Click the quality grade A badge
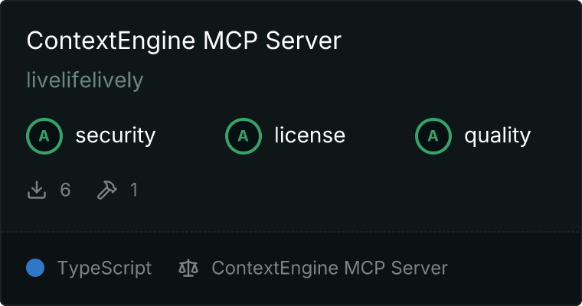Image resolution: width=582 pixels, height=306 pixels. [433, 136]
